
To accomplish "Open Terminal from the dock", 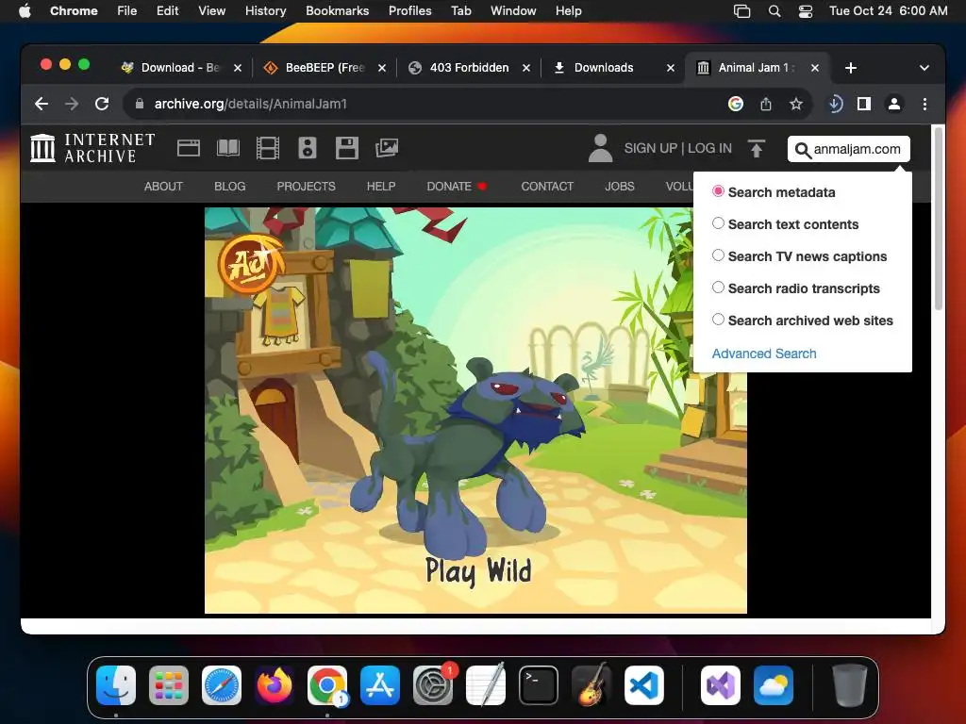I will [x=539, y=685].
